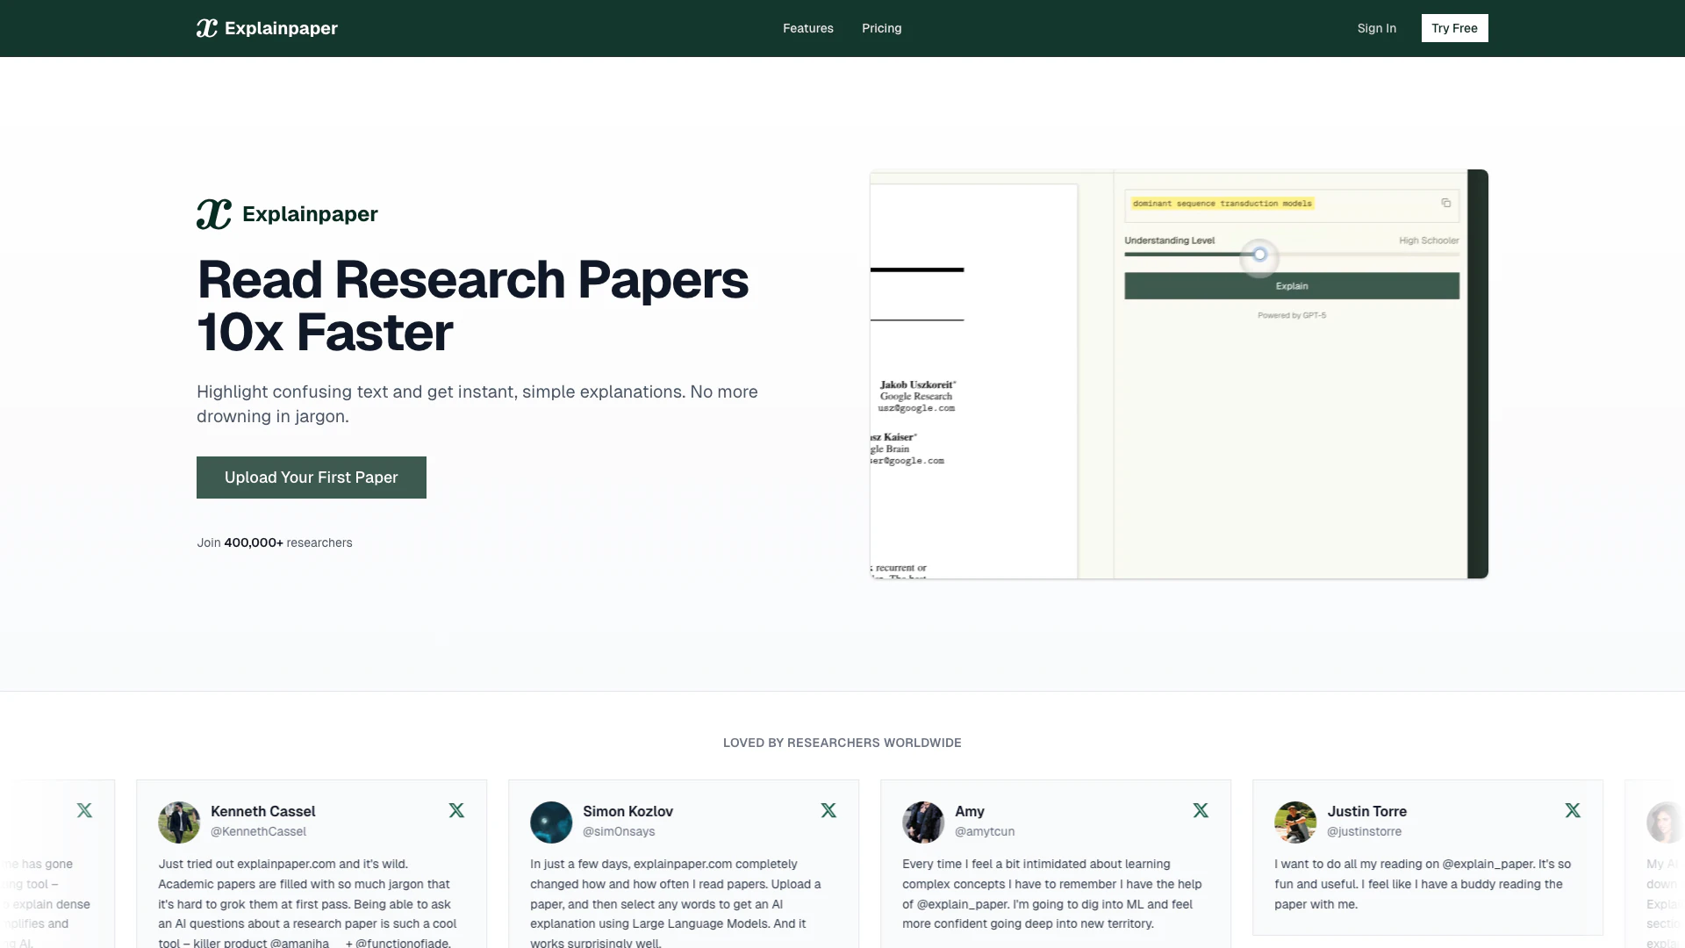Image resolution: width=1685 pixels, height=948 pixels.
Task: Click the X icon on Amy's testimonial
Action: [x=1201, y=810]
